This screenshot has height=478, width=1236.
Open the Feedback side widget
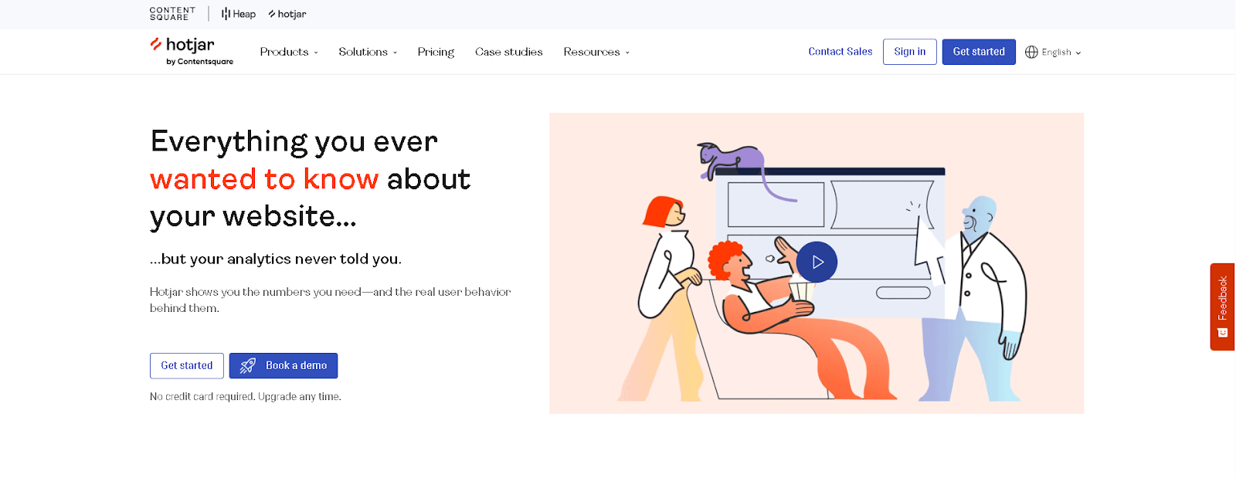coord(1222,307)
